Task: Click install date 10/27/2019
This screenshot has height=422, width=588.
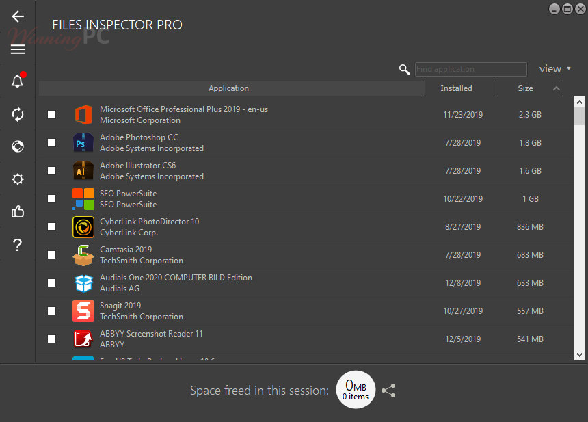Action: pos(463,311)
